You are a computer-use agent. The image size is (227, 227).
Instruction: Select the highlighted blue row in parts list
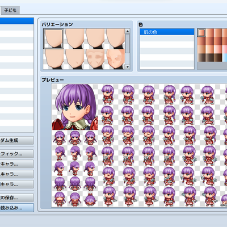[17, 21]
